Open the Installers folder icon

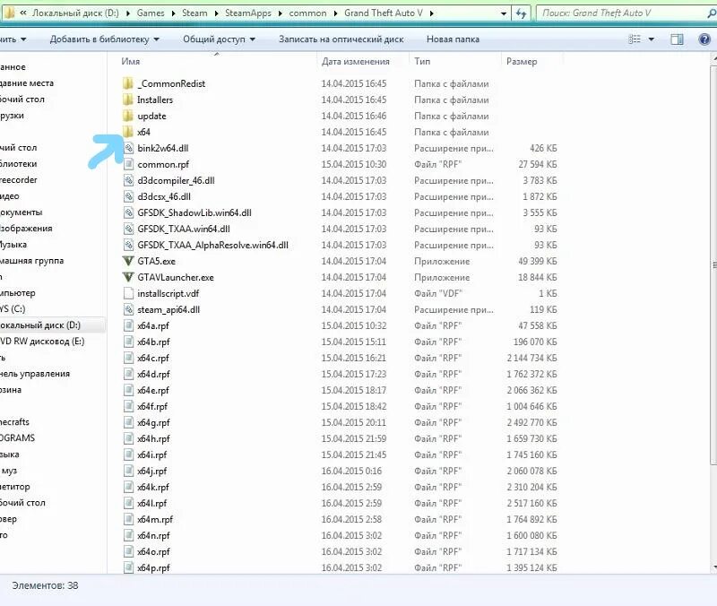(x=128, y=100)
